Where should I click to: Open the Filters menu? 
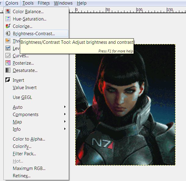44,3
